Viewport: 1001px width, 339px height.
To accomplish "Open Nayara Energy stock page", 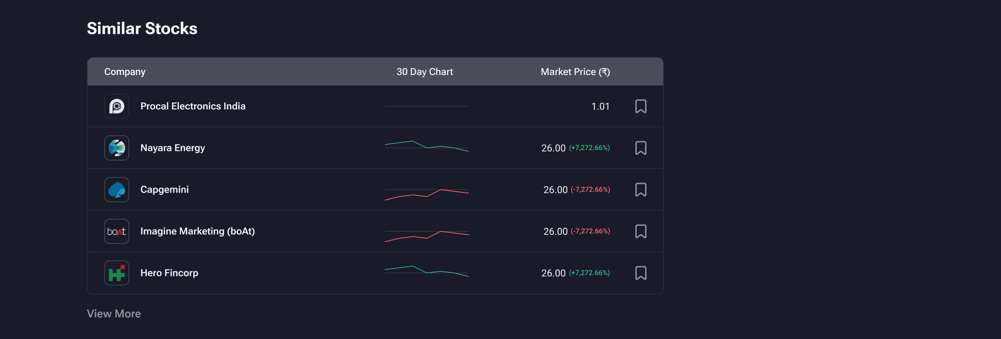I will (172, 148).
